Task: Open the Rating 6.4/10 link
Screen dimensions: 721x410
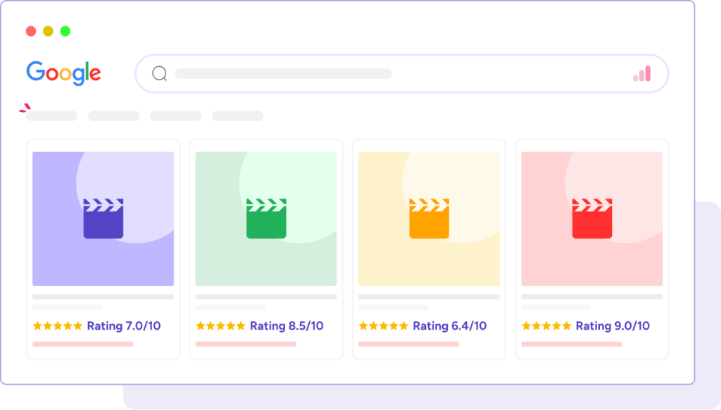Action: coord(449,326)
